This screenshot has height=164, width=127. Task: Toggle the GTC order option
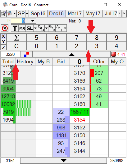click(52, 28)
